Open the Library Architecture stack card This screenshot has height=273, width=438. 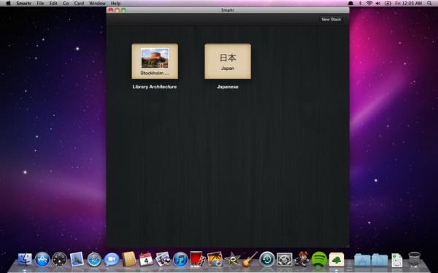point(155,61)
